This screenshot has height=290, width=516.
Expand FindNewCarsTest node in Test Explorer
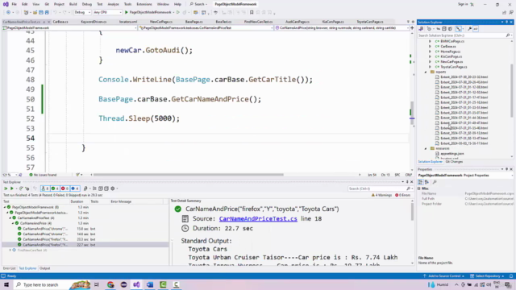(10, 251)
